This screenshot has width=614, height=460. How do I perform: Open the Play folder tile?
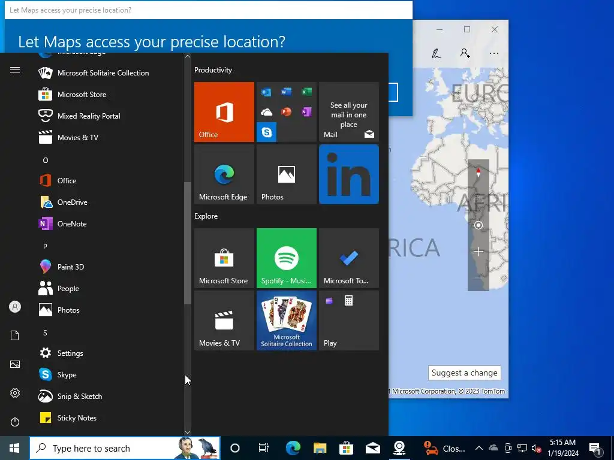(x=349, y=320)
